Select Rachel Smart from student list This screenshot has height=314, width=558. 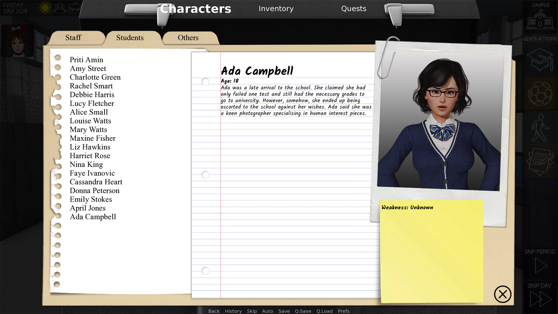point(91,86)
